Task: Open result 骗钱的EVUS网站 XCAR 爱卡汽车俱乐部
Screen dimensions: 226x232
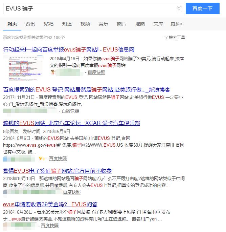Action: click(x=71, y=123)
